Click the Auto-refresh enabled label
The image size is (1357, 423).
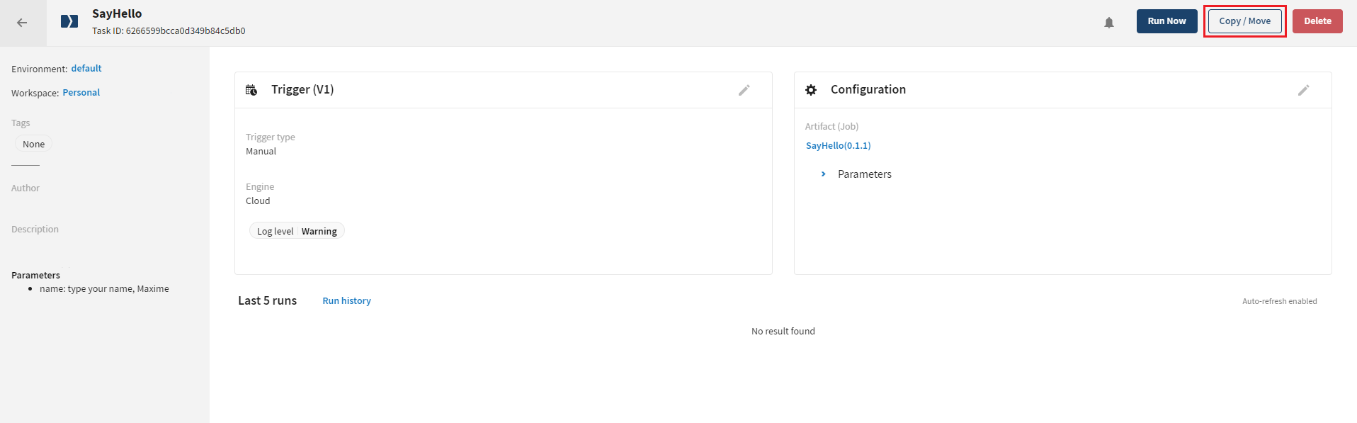click(x=1279, y=301)
